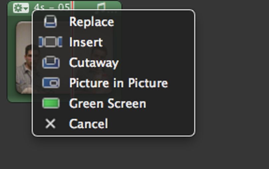Screen dimensions: 269x169
Task: Choose Insert from the drop menu
Action: (86, 42)
